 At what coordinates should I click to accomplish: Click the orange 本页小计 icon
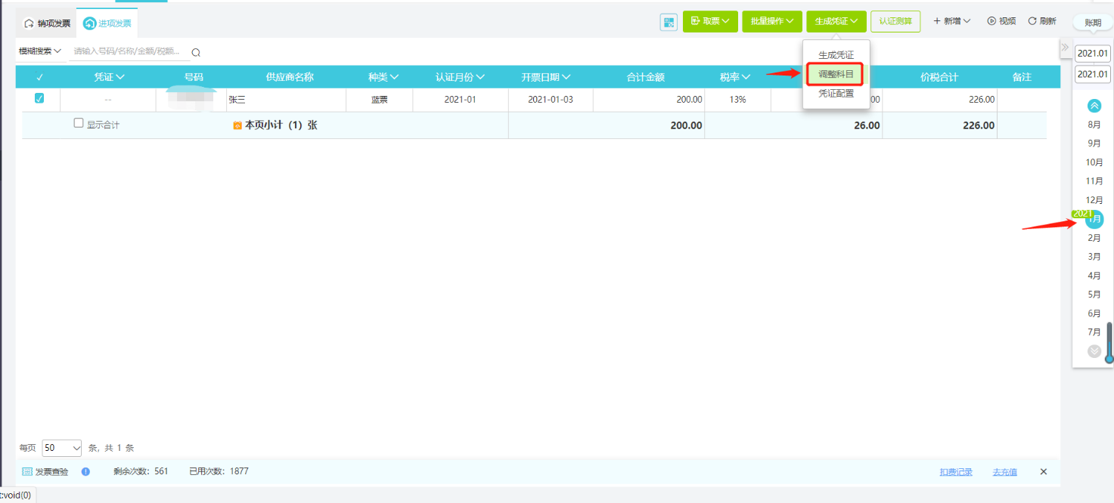tap(237, 125)
